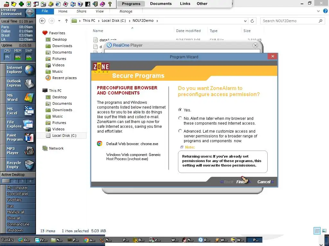
Task: Click the Search NOLF2Demo input field
Action: (x=292, y=21)
